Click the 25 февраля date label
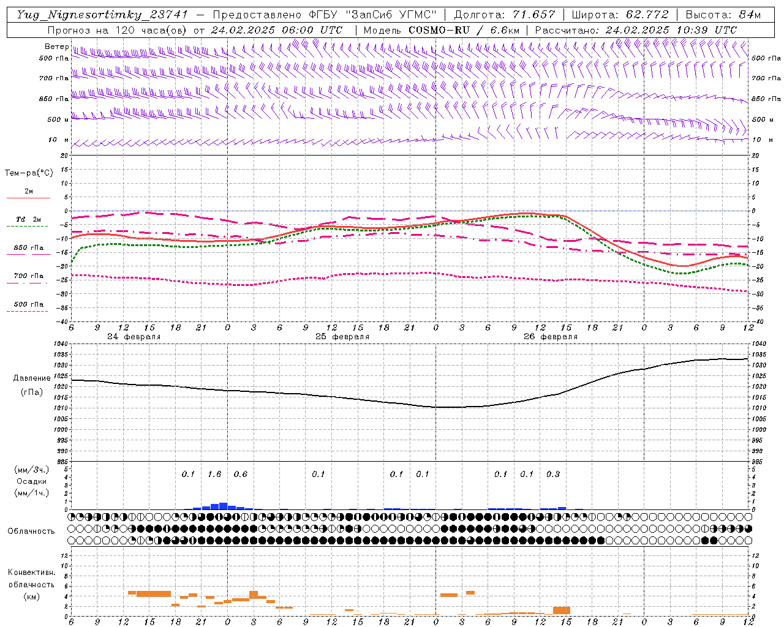 point(342,337)
